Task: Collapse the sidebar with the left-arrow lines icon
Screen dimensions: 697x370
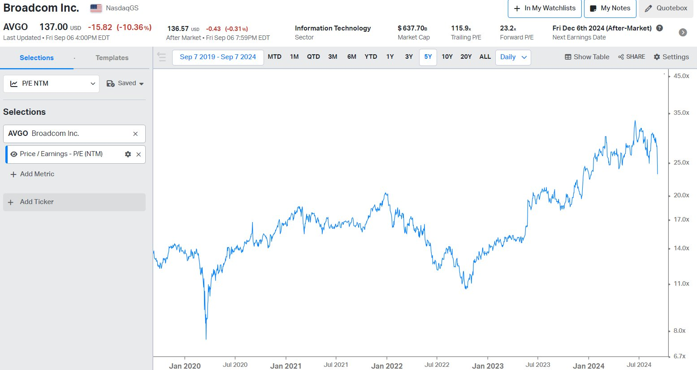Action: tap(162, 57)
